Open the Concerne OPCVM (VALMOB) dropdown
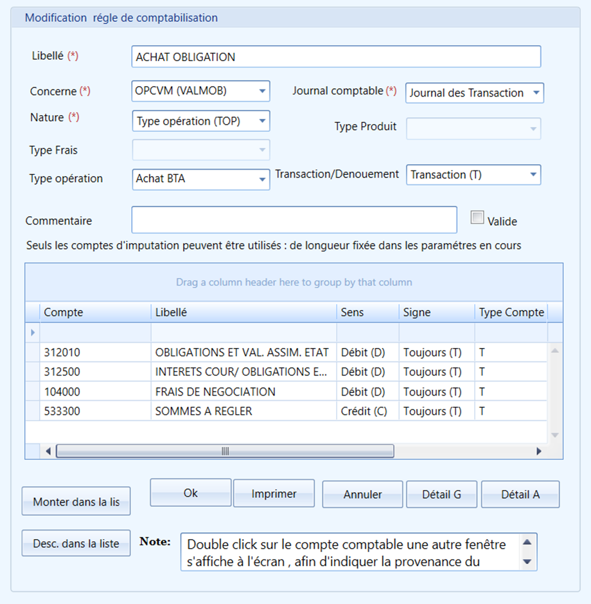This screenshot has height=604, width=591. 200,91
